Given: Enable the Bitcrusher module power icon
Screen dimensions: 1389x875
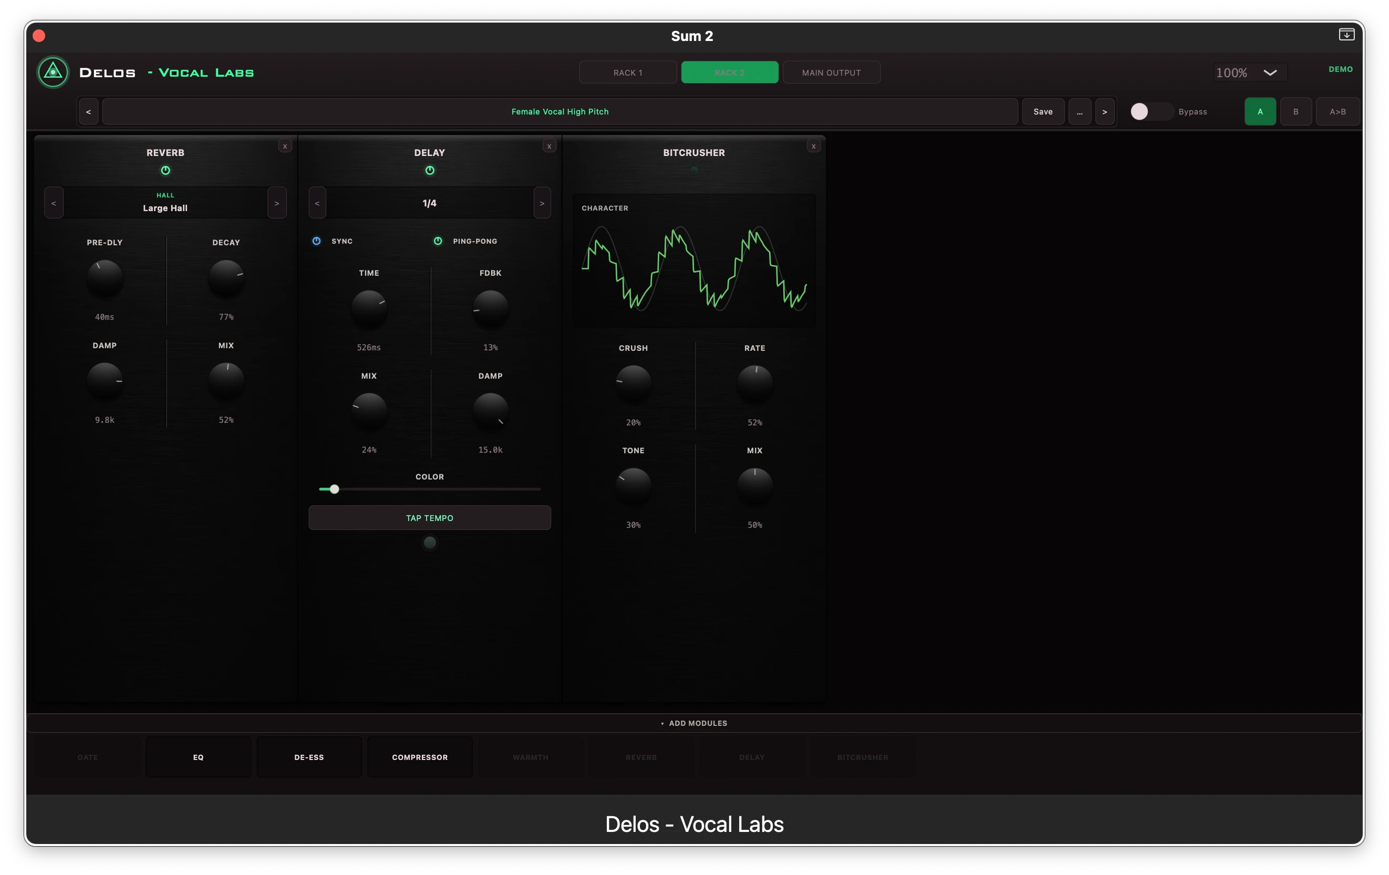Looking at the screenshot, I should [x=694, y=170].
